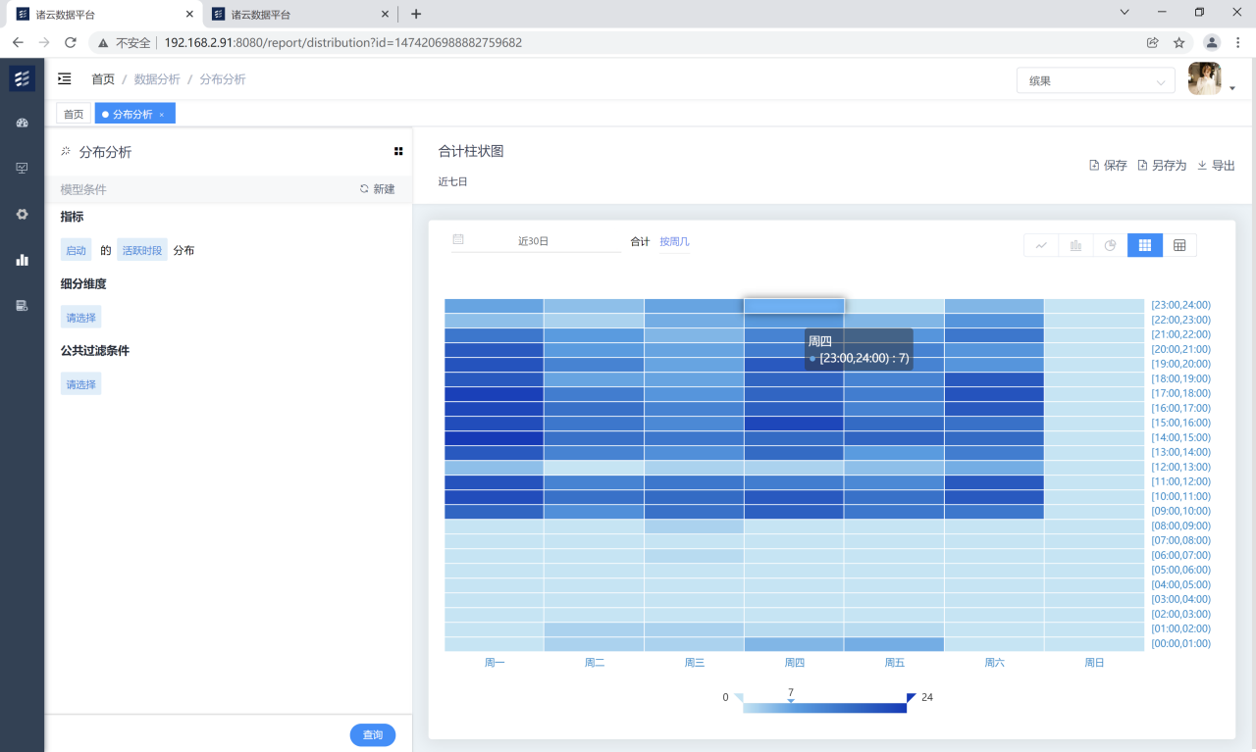Image resolution: width=1256 pixels, height=752 pixels.
Task: Click the [00:00,01:00) time axis label
Action: 1181,643
